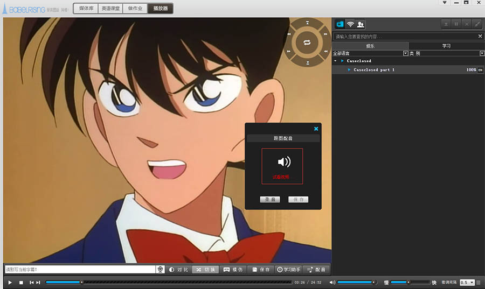Select the 播放器 tab
The height and width of the screenshot is (289, 485).
tap(160, 8)
